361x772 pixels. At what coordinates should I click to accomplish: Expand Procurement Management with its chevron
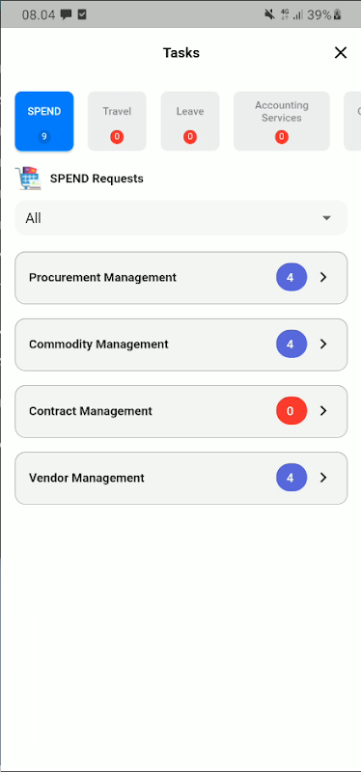click(x=323, y=277)
